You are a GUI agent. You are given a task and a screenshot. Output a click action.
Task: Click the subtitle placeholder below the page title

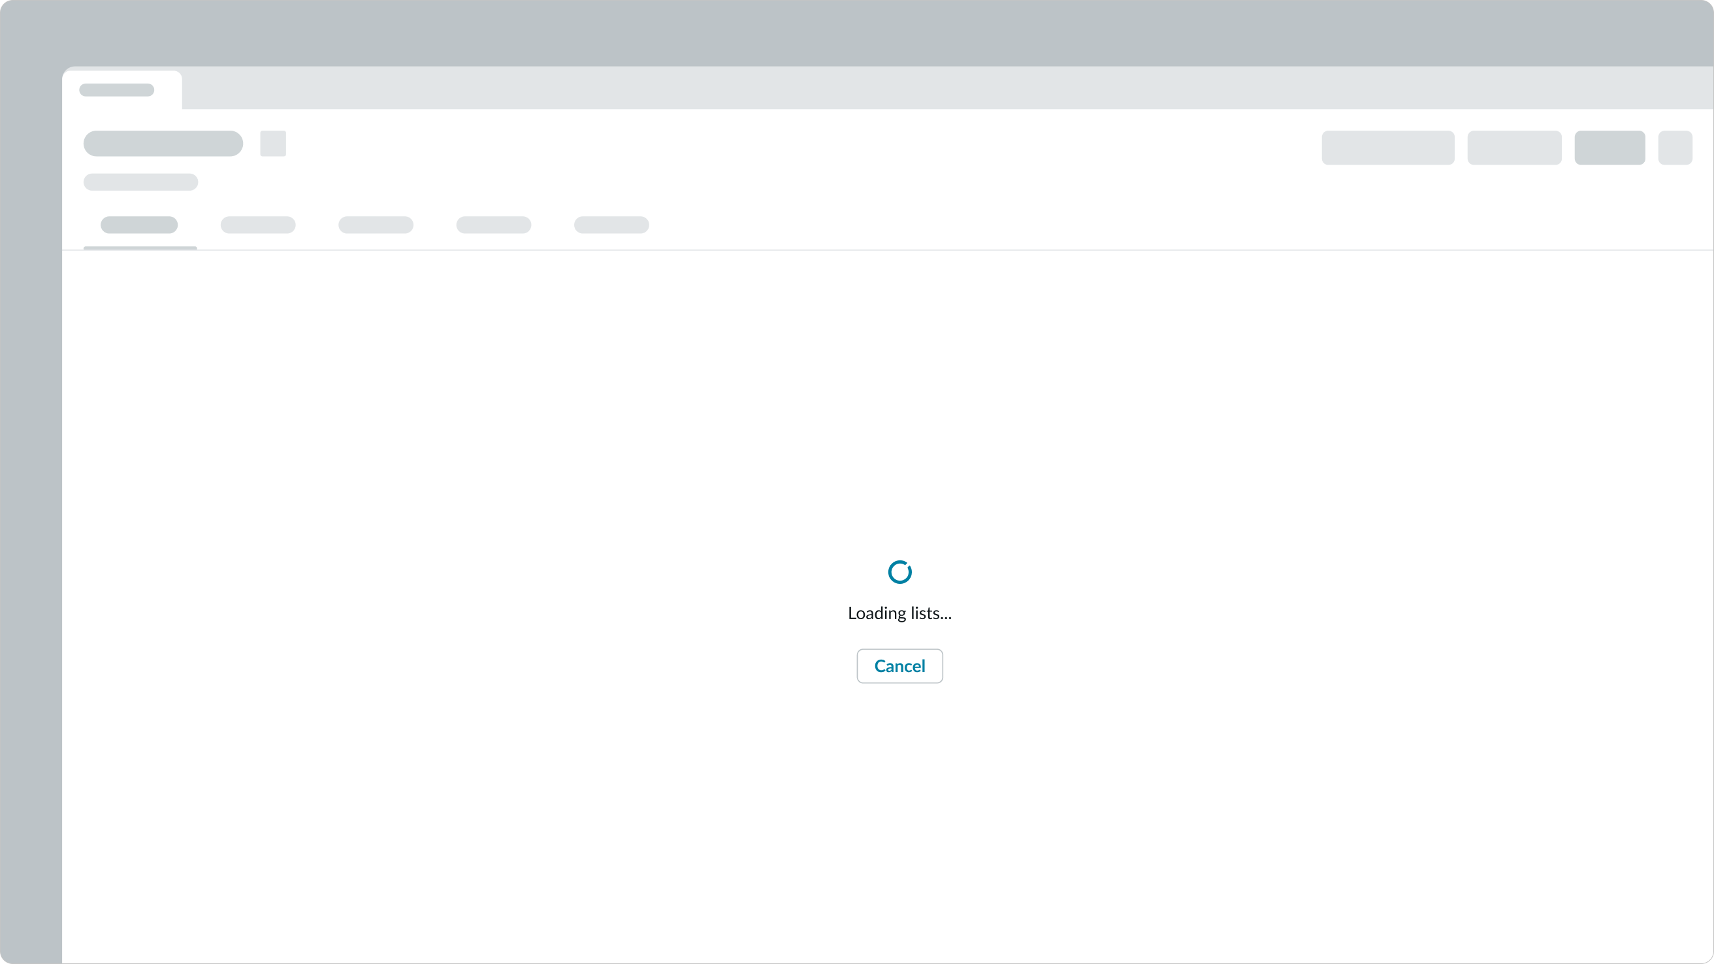click(x=140, y=182)
